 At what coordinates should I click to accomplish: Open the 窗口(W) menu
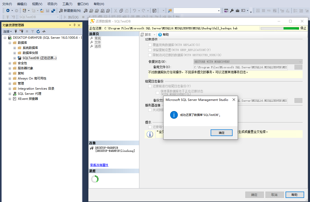83,4
